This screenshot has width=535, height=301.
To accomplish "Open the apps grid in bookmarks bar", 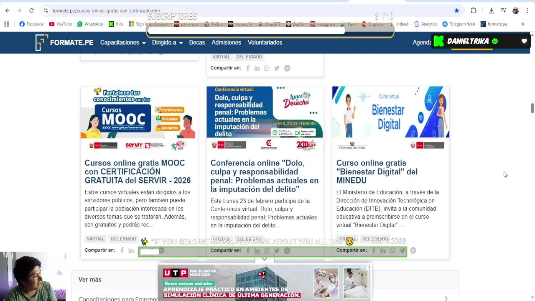I will pyautogui.click(x=7, y=24).
